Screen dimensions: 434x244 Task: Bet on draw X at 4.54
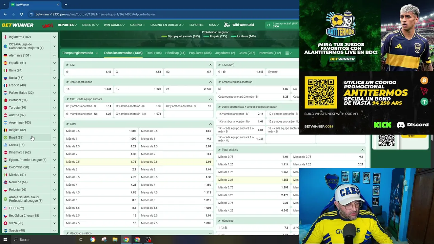tap(138, 72)
